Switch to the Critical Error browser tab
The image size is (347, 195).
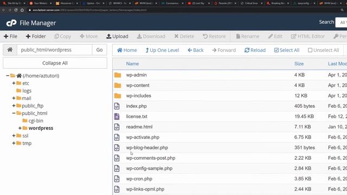[252, 3]
